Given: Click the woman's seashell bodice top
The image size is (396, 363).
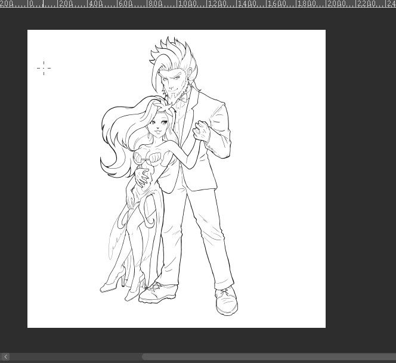Looking at the screenshot, I should point(148,157).
